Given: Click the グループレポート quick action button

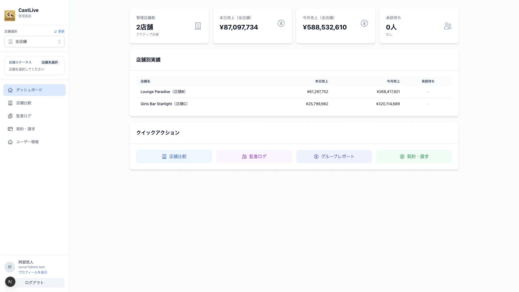Looking at the screenshot, I should coord(334,157).
